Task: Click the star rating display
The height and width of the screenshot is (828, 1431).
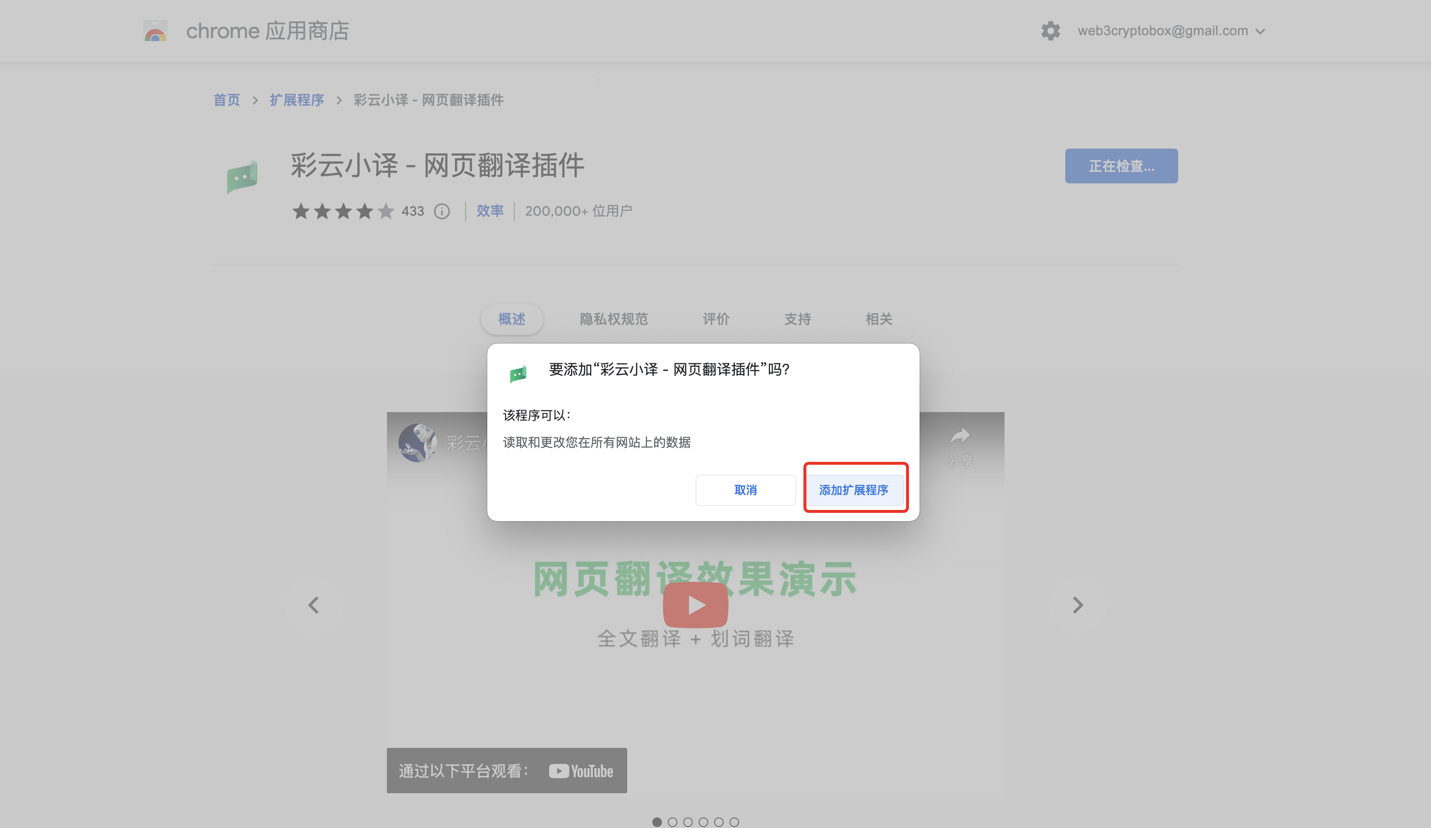Action: [x=343, y=211]
